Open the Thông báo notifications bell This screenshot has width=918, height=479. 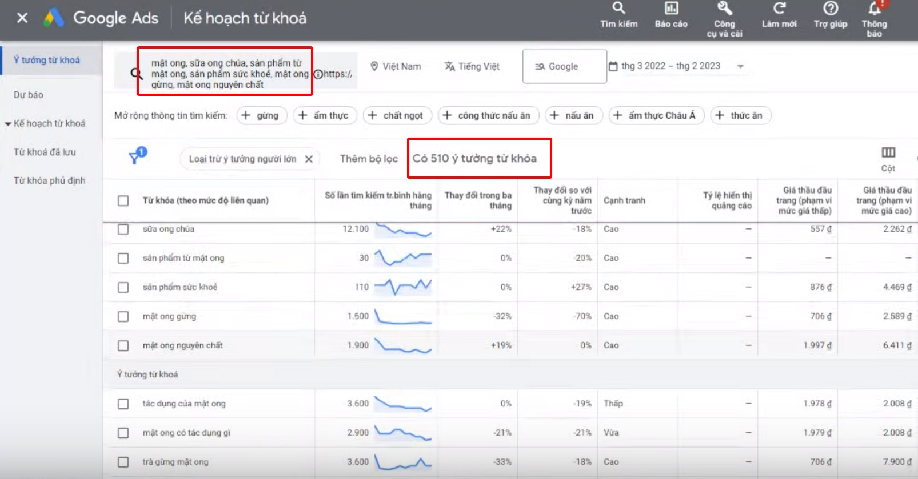[874, 9]
